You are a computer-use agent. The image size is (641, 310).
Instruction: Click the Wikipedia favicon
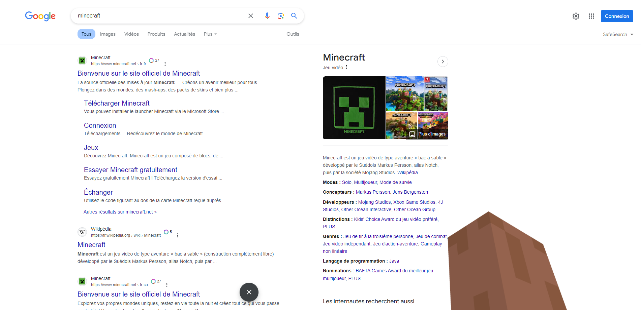(x=82, y=232)
